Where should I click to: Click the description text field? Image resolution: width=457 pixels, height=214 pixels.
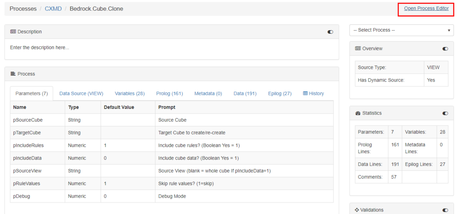click(171, 48)
